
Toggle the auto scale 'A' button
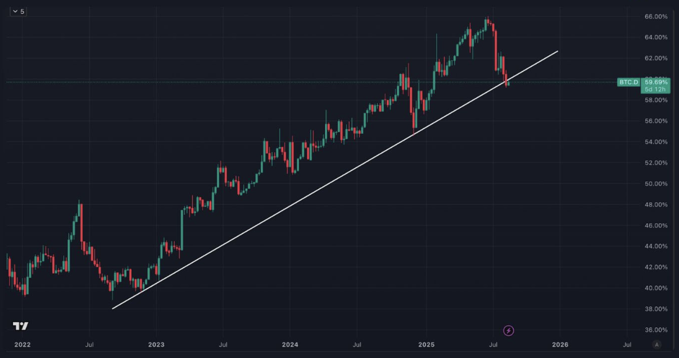[657, 345]
